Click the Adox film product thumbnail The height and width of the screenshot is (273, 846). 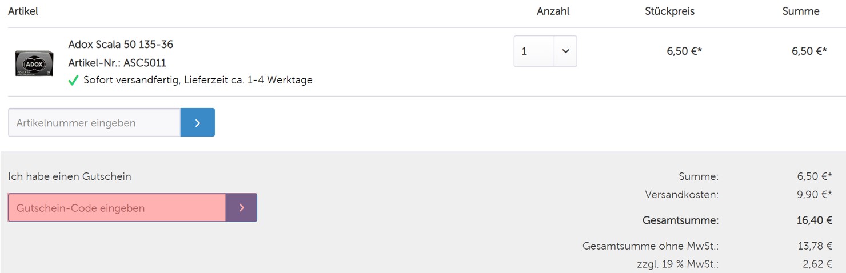(x=34, y=63)
